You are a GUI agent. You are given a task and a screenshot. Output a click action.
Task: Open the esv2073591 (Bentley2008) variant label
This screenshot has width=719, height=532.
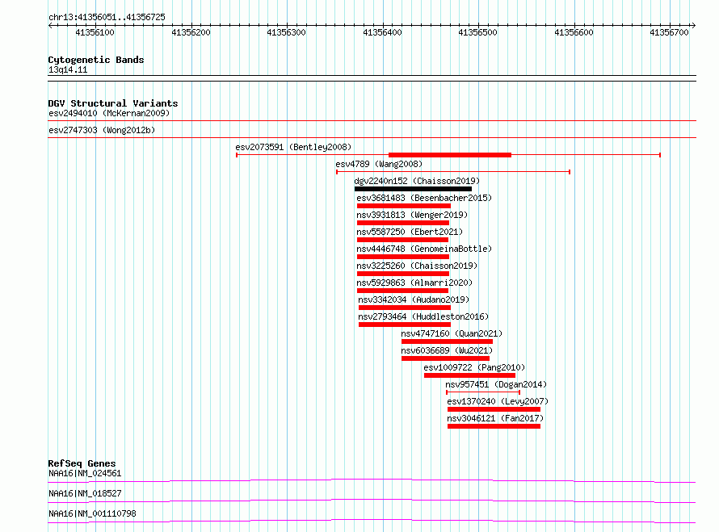(x=293, y=147)
